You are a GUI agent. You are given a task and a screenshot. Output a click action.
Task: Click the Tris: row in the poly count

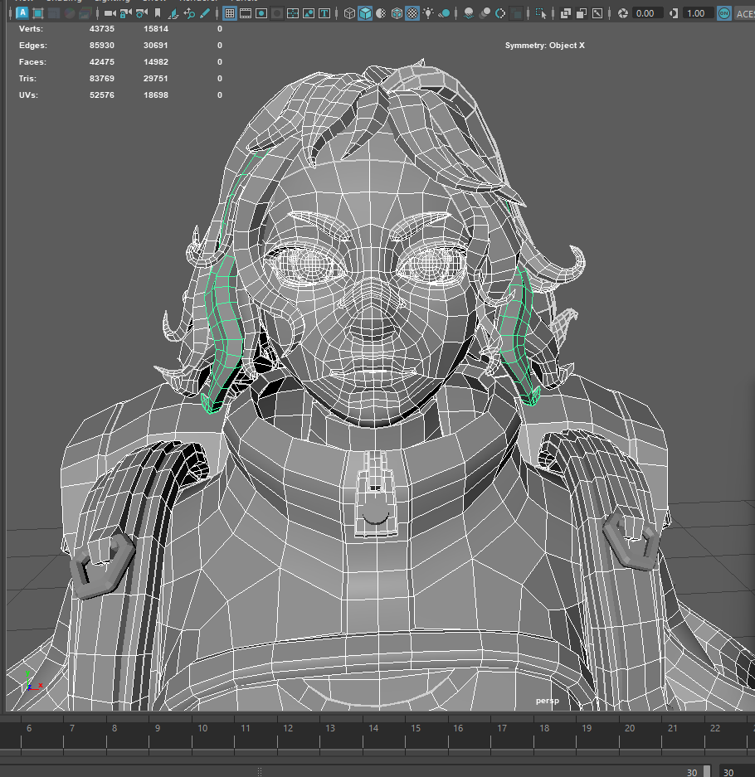coord(120,78)
